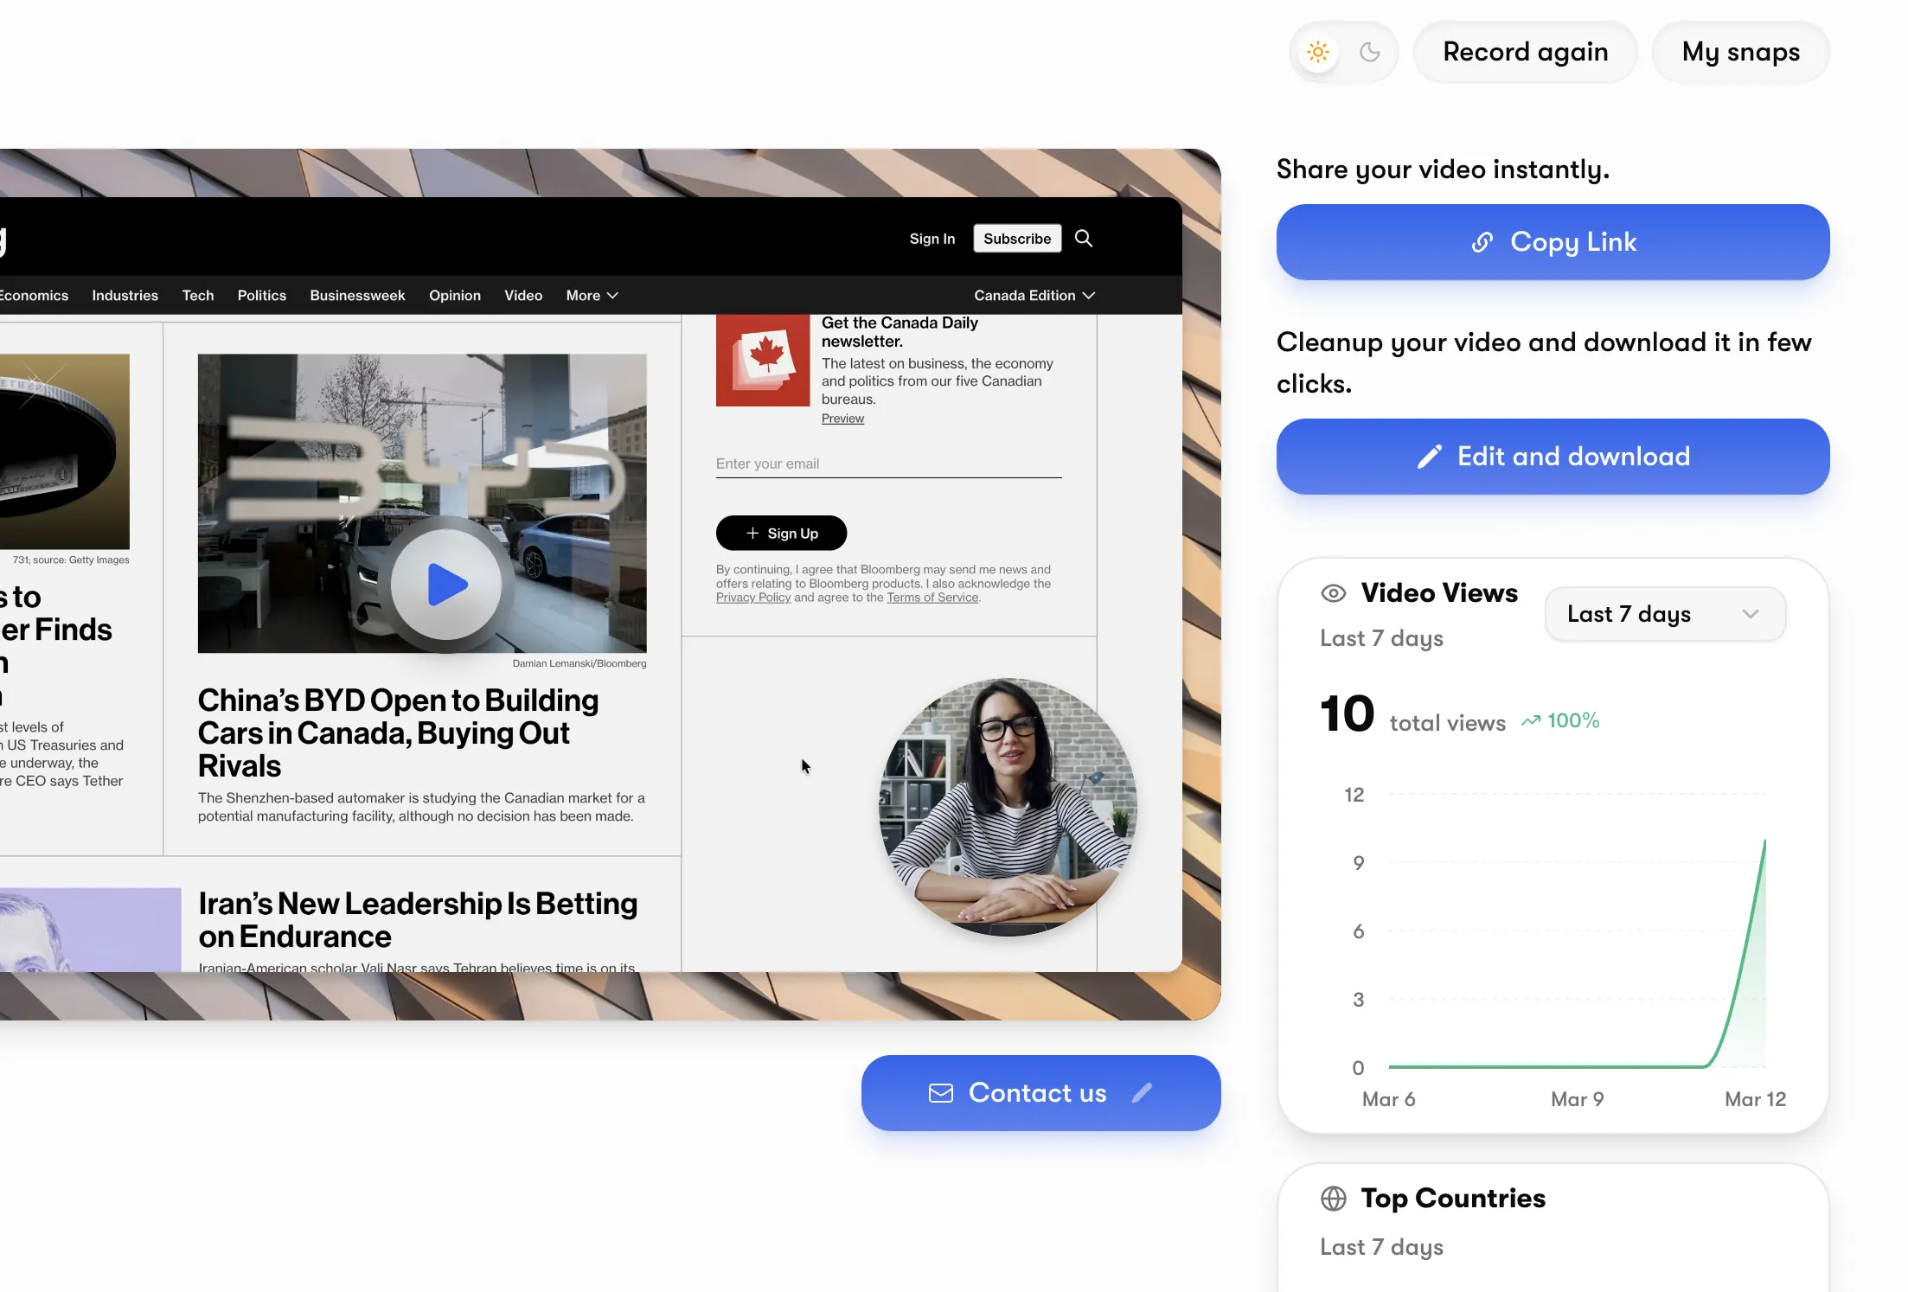Viewport: 1908px width, 1292px height.
Task: Click the globe icon beside Top Countries
Action: coord(1334,1199)
